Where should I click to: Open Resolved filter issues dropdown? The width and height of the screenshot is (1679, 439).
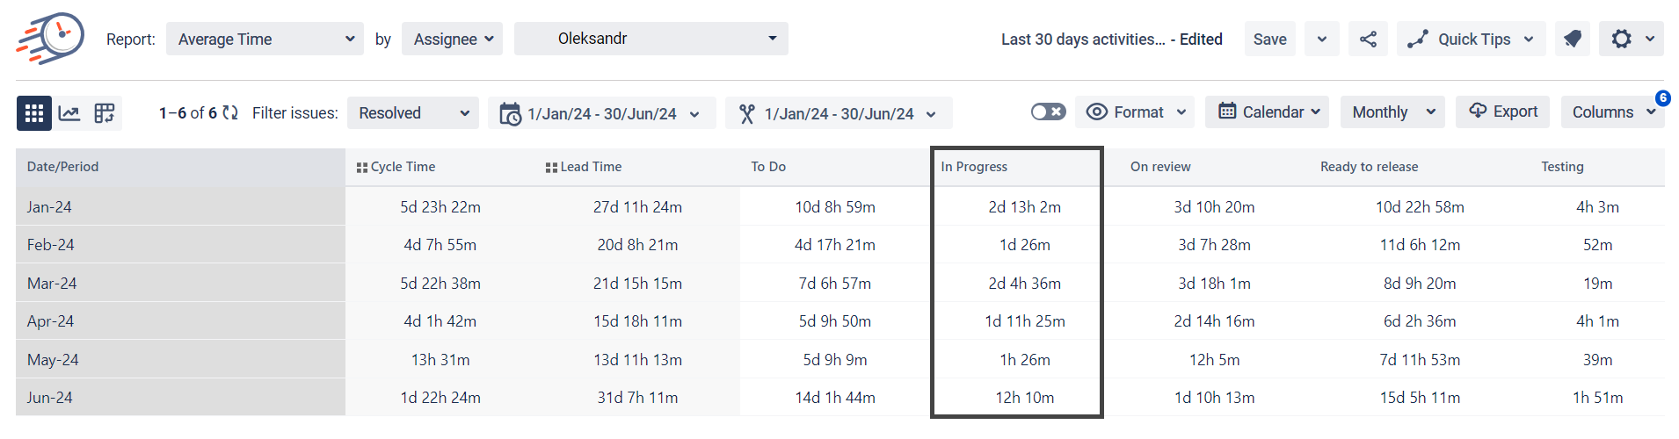tap(413, 113)
